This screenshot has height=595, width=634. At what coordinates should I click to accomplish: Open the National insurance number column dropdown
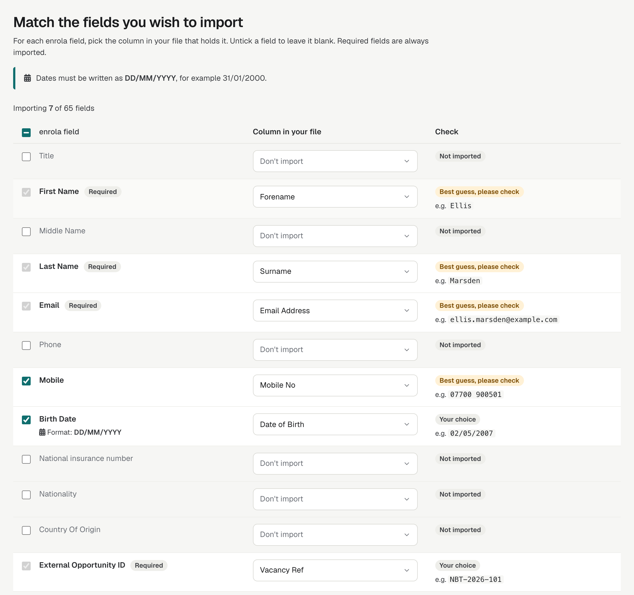click(335, 464)
